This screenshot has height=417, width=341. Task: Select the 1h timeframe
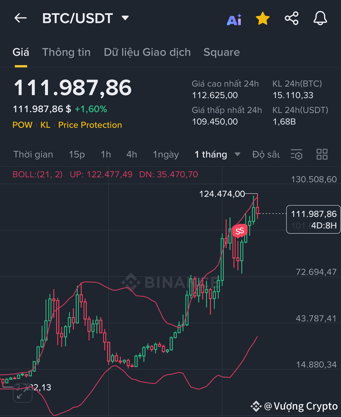(106, 155)
